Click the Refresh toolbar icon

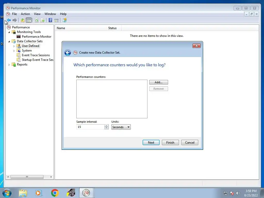pyautogui.click(x=37, y=20)
